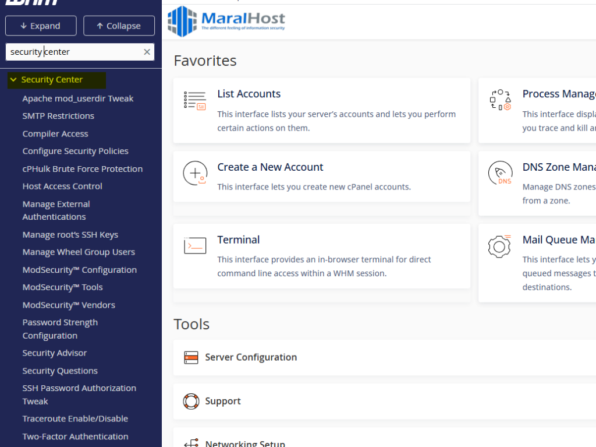Open cPHulk Brute Force Protection
The height and width of the screenshot is (447, 596).
82,169
